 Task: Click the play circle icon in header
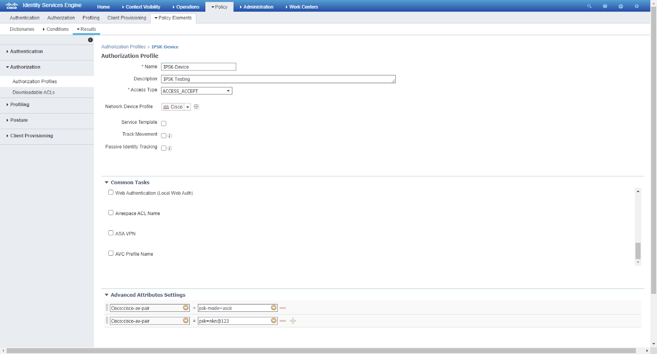click(621, 6)
